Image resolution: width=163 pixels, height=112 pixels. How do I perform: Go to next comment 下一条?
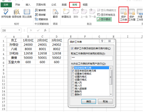tap(92, 13)
